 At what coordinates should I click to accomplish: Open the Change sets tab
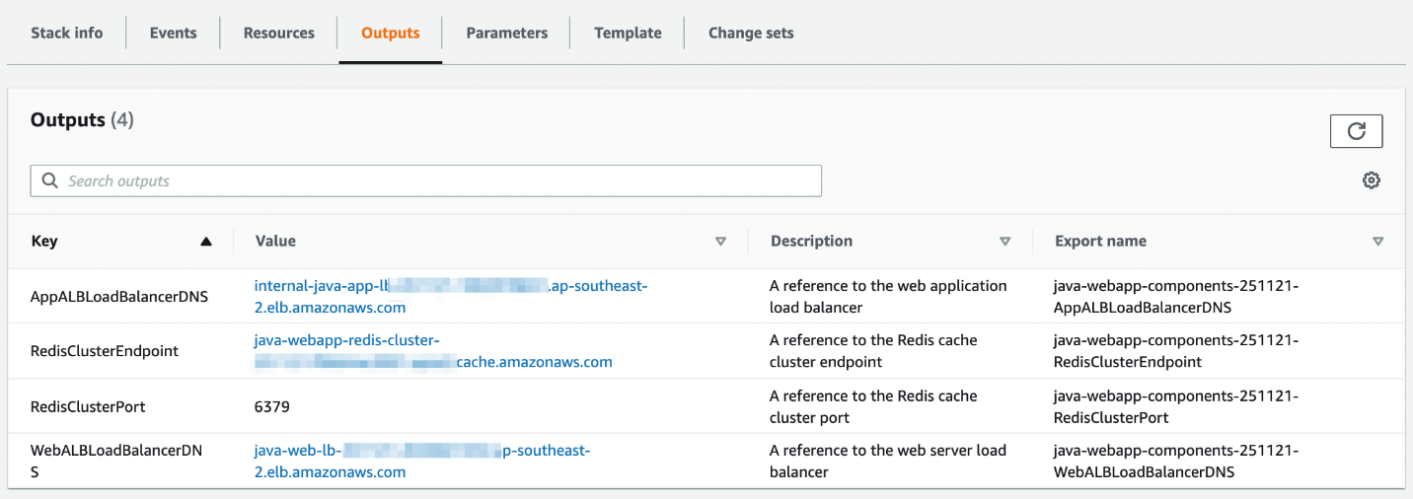click(751, 33)
